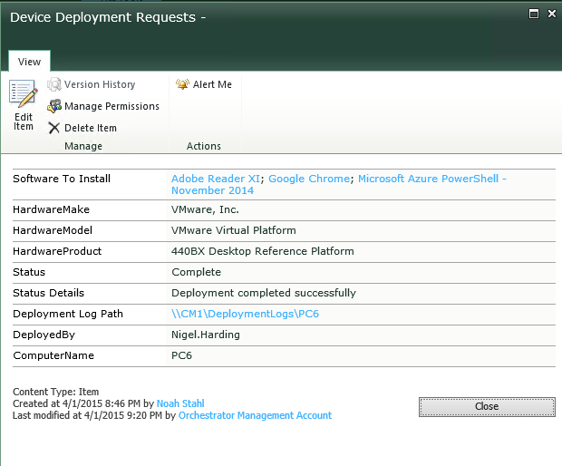The height and width of the screenshot is (466, 562).
Task: Select Alert Me label
Action: tap(212, 84)
